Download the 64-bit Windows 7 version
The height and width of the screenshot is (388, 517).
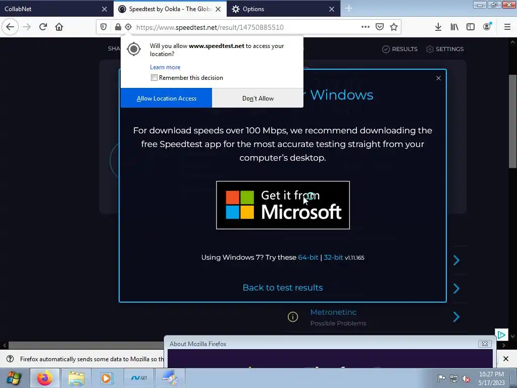pyautogui.click(x=308, y=257)
